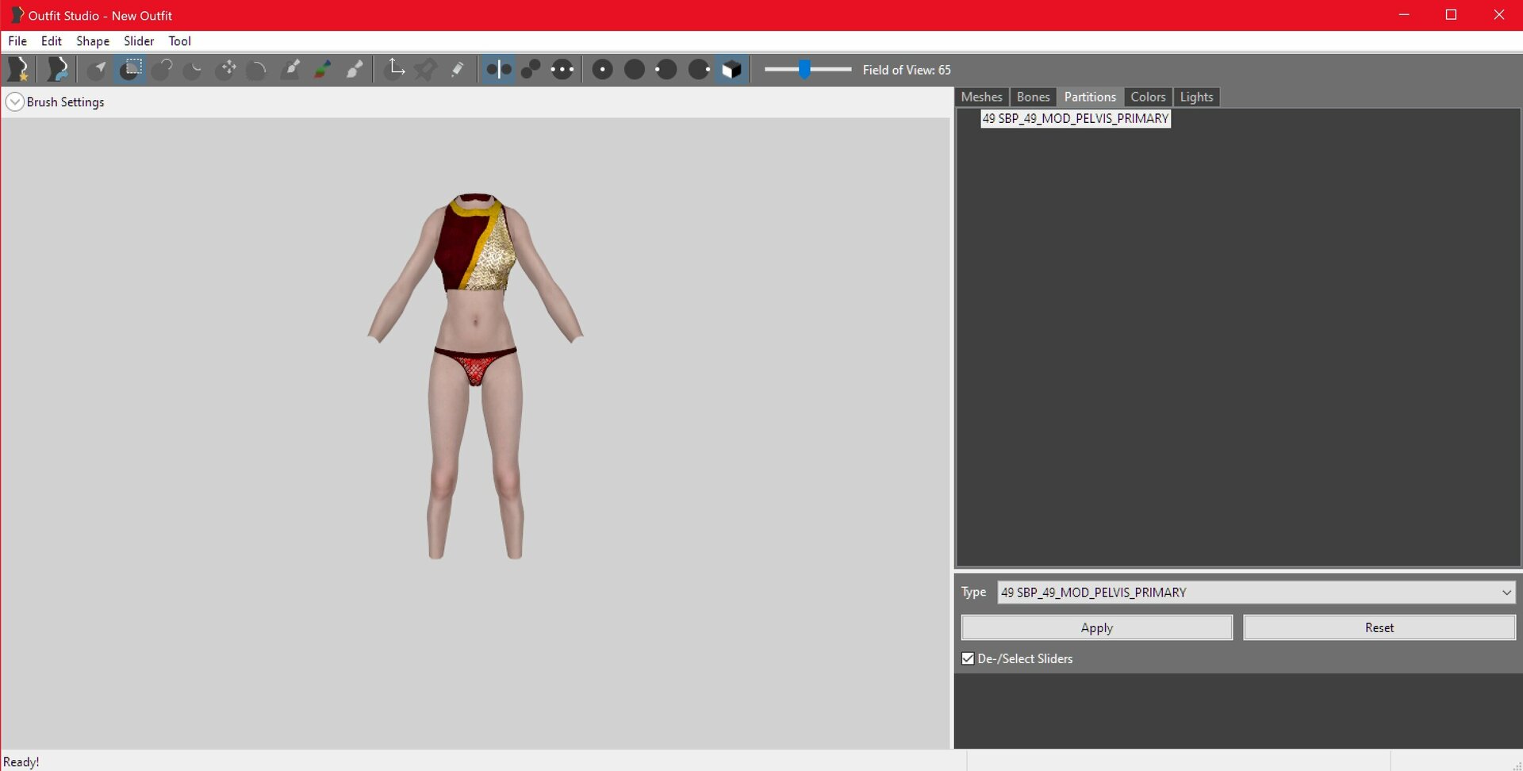Switch to right view with right dot
The image size is (1523, 771).
pos(699,70)
